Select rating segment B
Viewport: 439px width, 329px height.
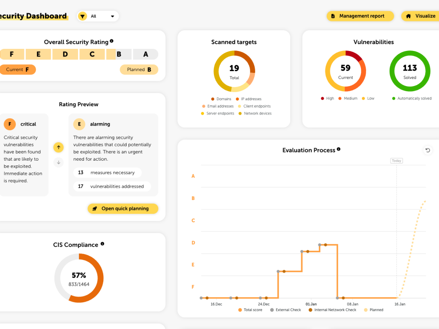click(119, 54)
